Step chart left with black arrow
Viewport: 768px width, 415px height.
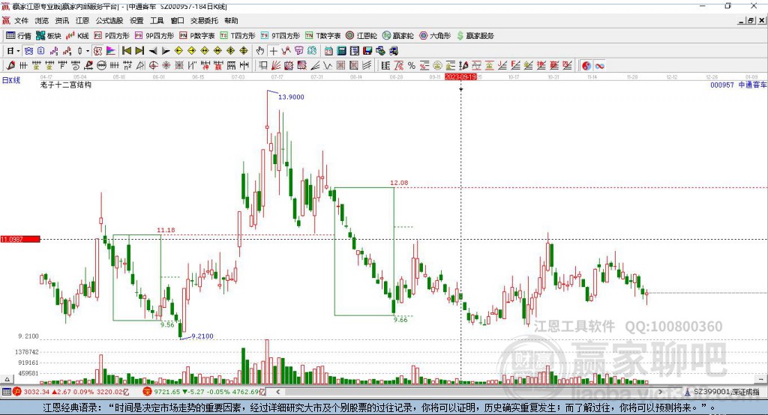coord(153,51)
